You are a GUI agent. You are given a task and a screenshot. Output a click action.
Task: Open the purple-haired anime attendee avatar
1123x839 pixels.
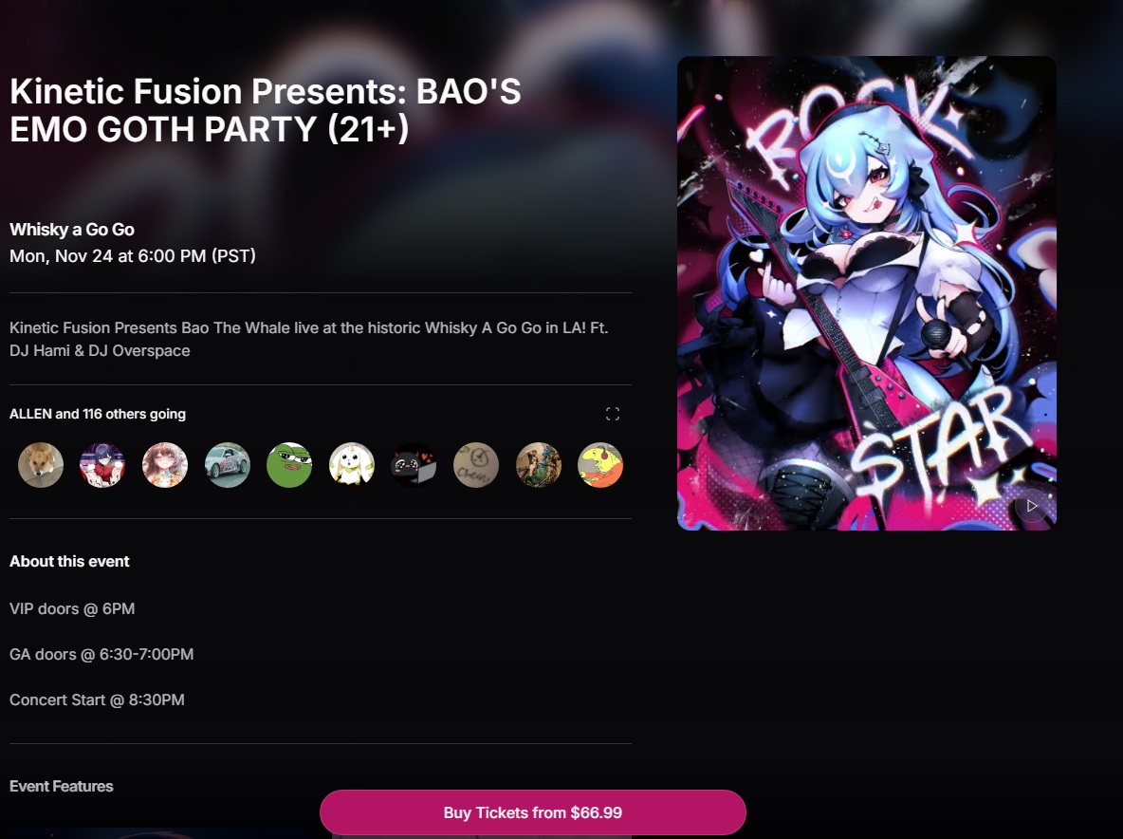pyautogui.click(x=102, y=465)
